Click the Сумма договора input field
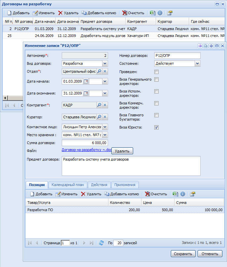 (85, 143)
